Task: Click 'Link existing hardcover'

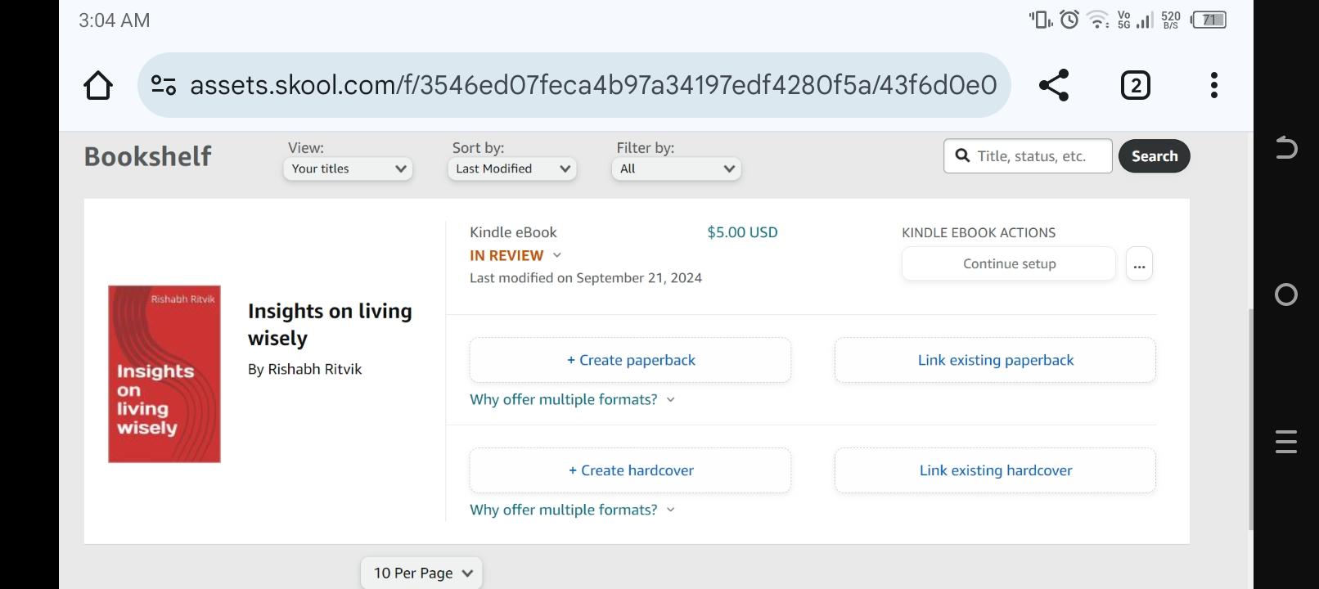Action: coord(995,470)
